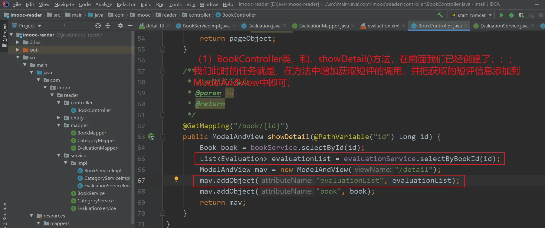Hide the Project panel with the minus button

[x=130, y=26]
